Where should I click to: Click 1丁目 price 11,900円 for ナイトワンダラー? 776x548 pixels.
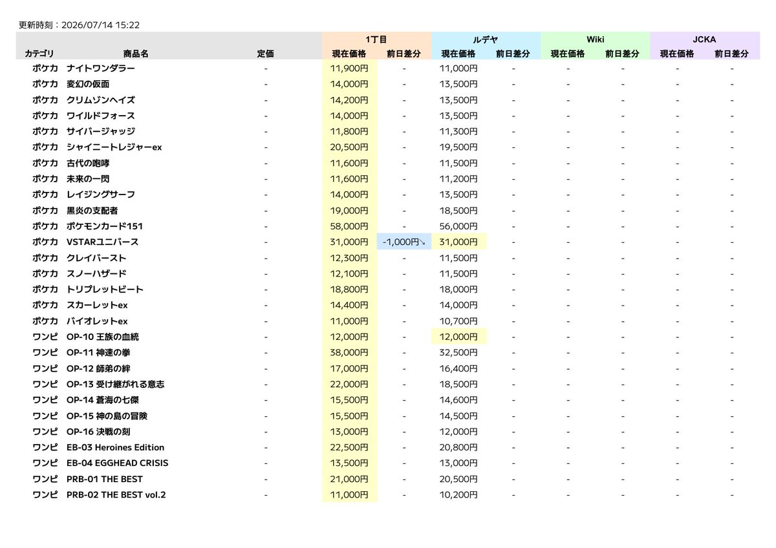(349, 68)
